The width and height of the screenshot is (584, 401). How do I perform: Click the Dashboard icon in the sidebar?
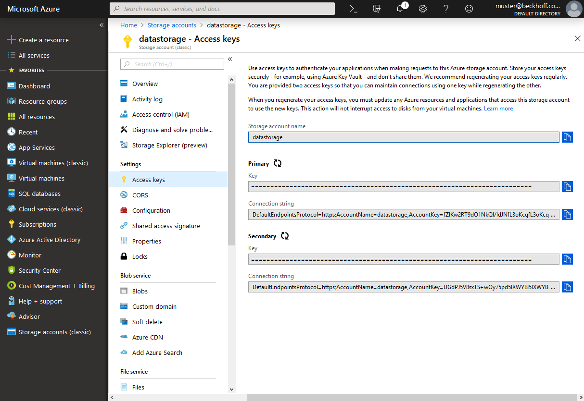[12, 86]
